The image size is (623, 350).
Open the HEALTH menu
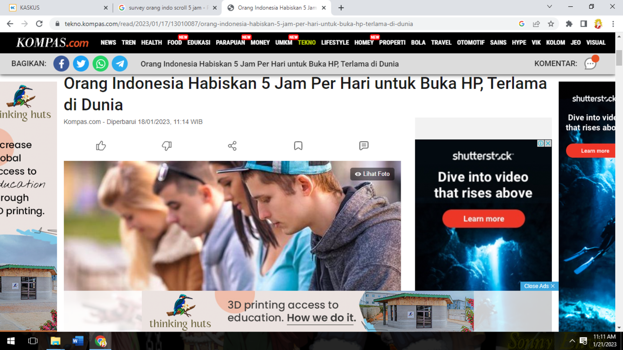point(151,42)
